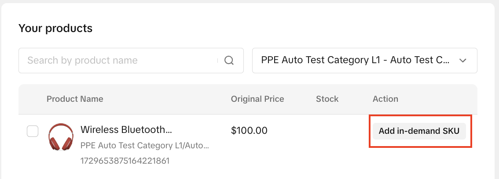
Task: Click the product's category path subtitle
Action: click(145, 145)
